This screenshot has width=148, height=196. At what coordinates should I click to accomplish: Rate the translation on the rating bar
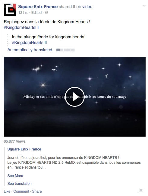click(x=65, y=50)
